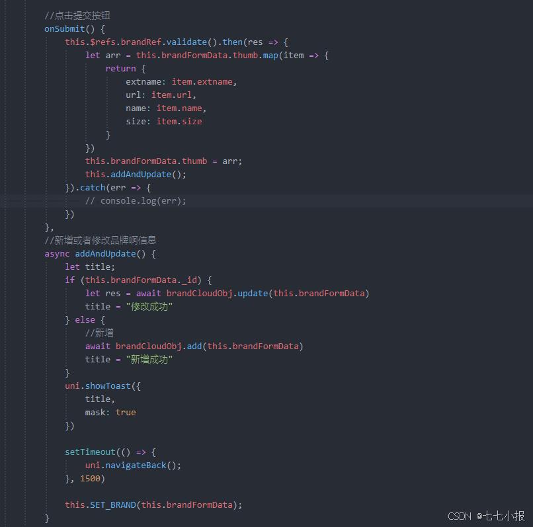Click the '1500' timeout value

pos(90,479)
